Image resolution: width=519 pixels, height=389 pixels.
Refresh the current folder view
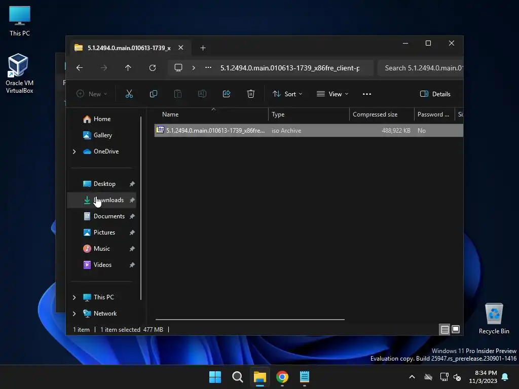coord(152,68)
